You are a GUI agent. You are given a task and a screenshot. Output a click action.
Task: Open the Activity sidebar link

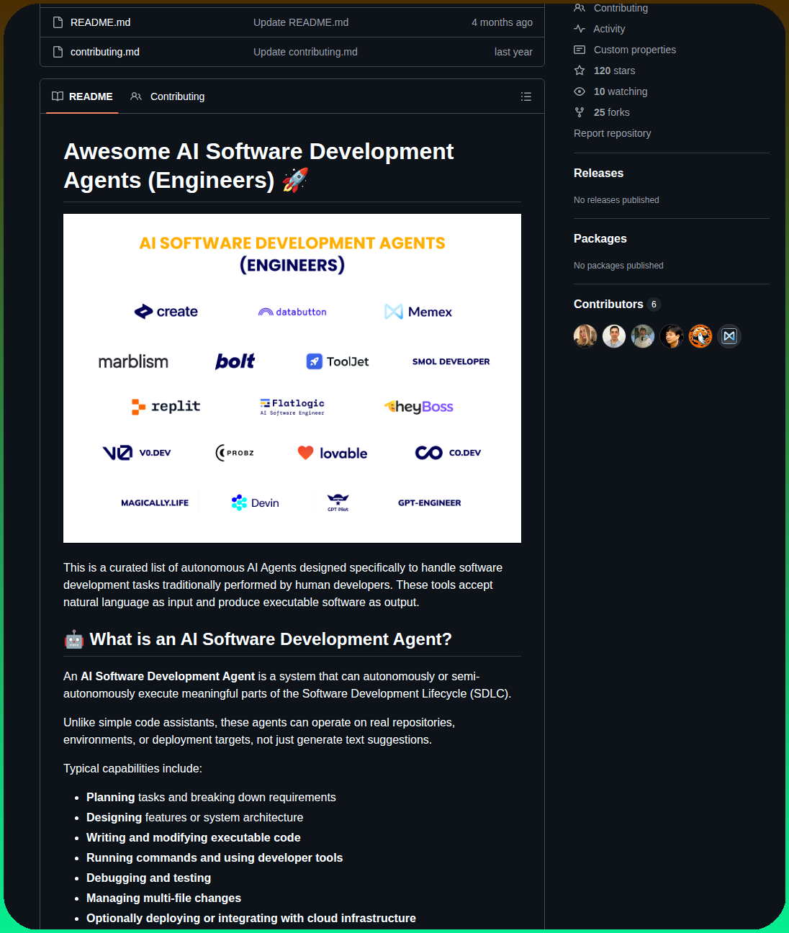(609, 29)
